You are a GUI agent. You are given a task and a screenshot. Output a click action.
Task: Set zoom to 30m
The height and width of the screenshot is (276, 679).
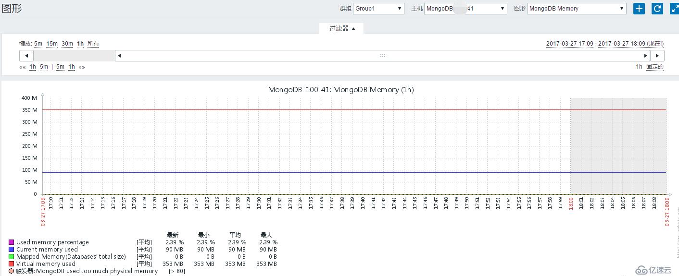coord(67,44)
